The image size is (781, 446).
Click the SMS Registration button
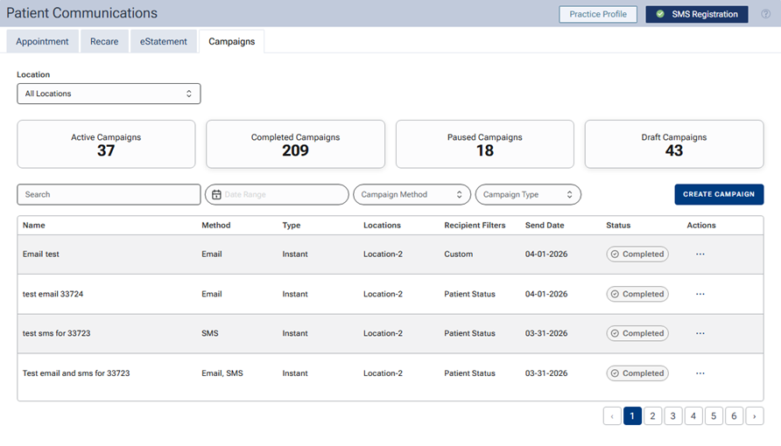[697, 14]
